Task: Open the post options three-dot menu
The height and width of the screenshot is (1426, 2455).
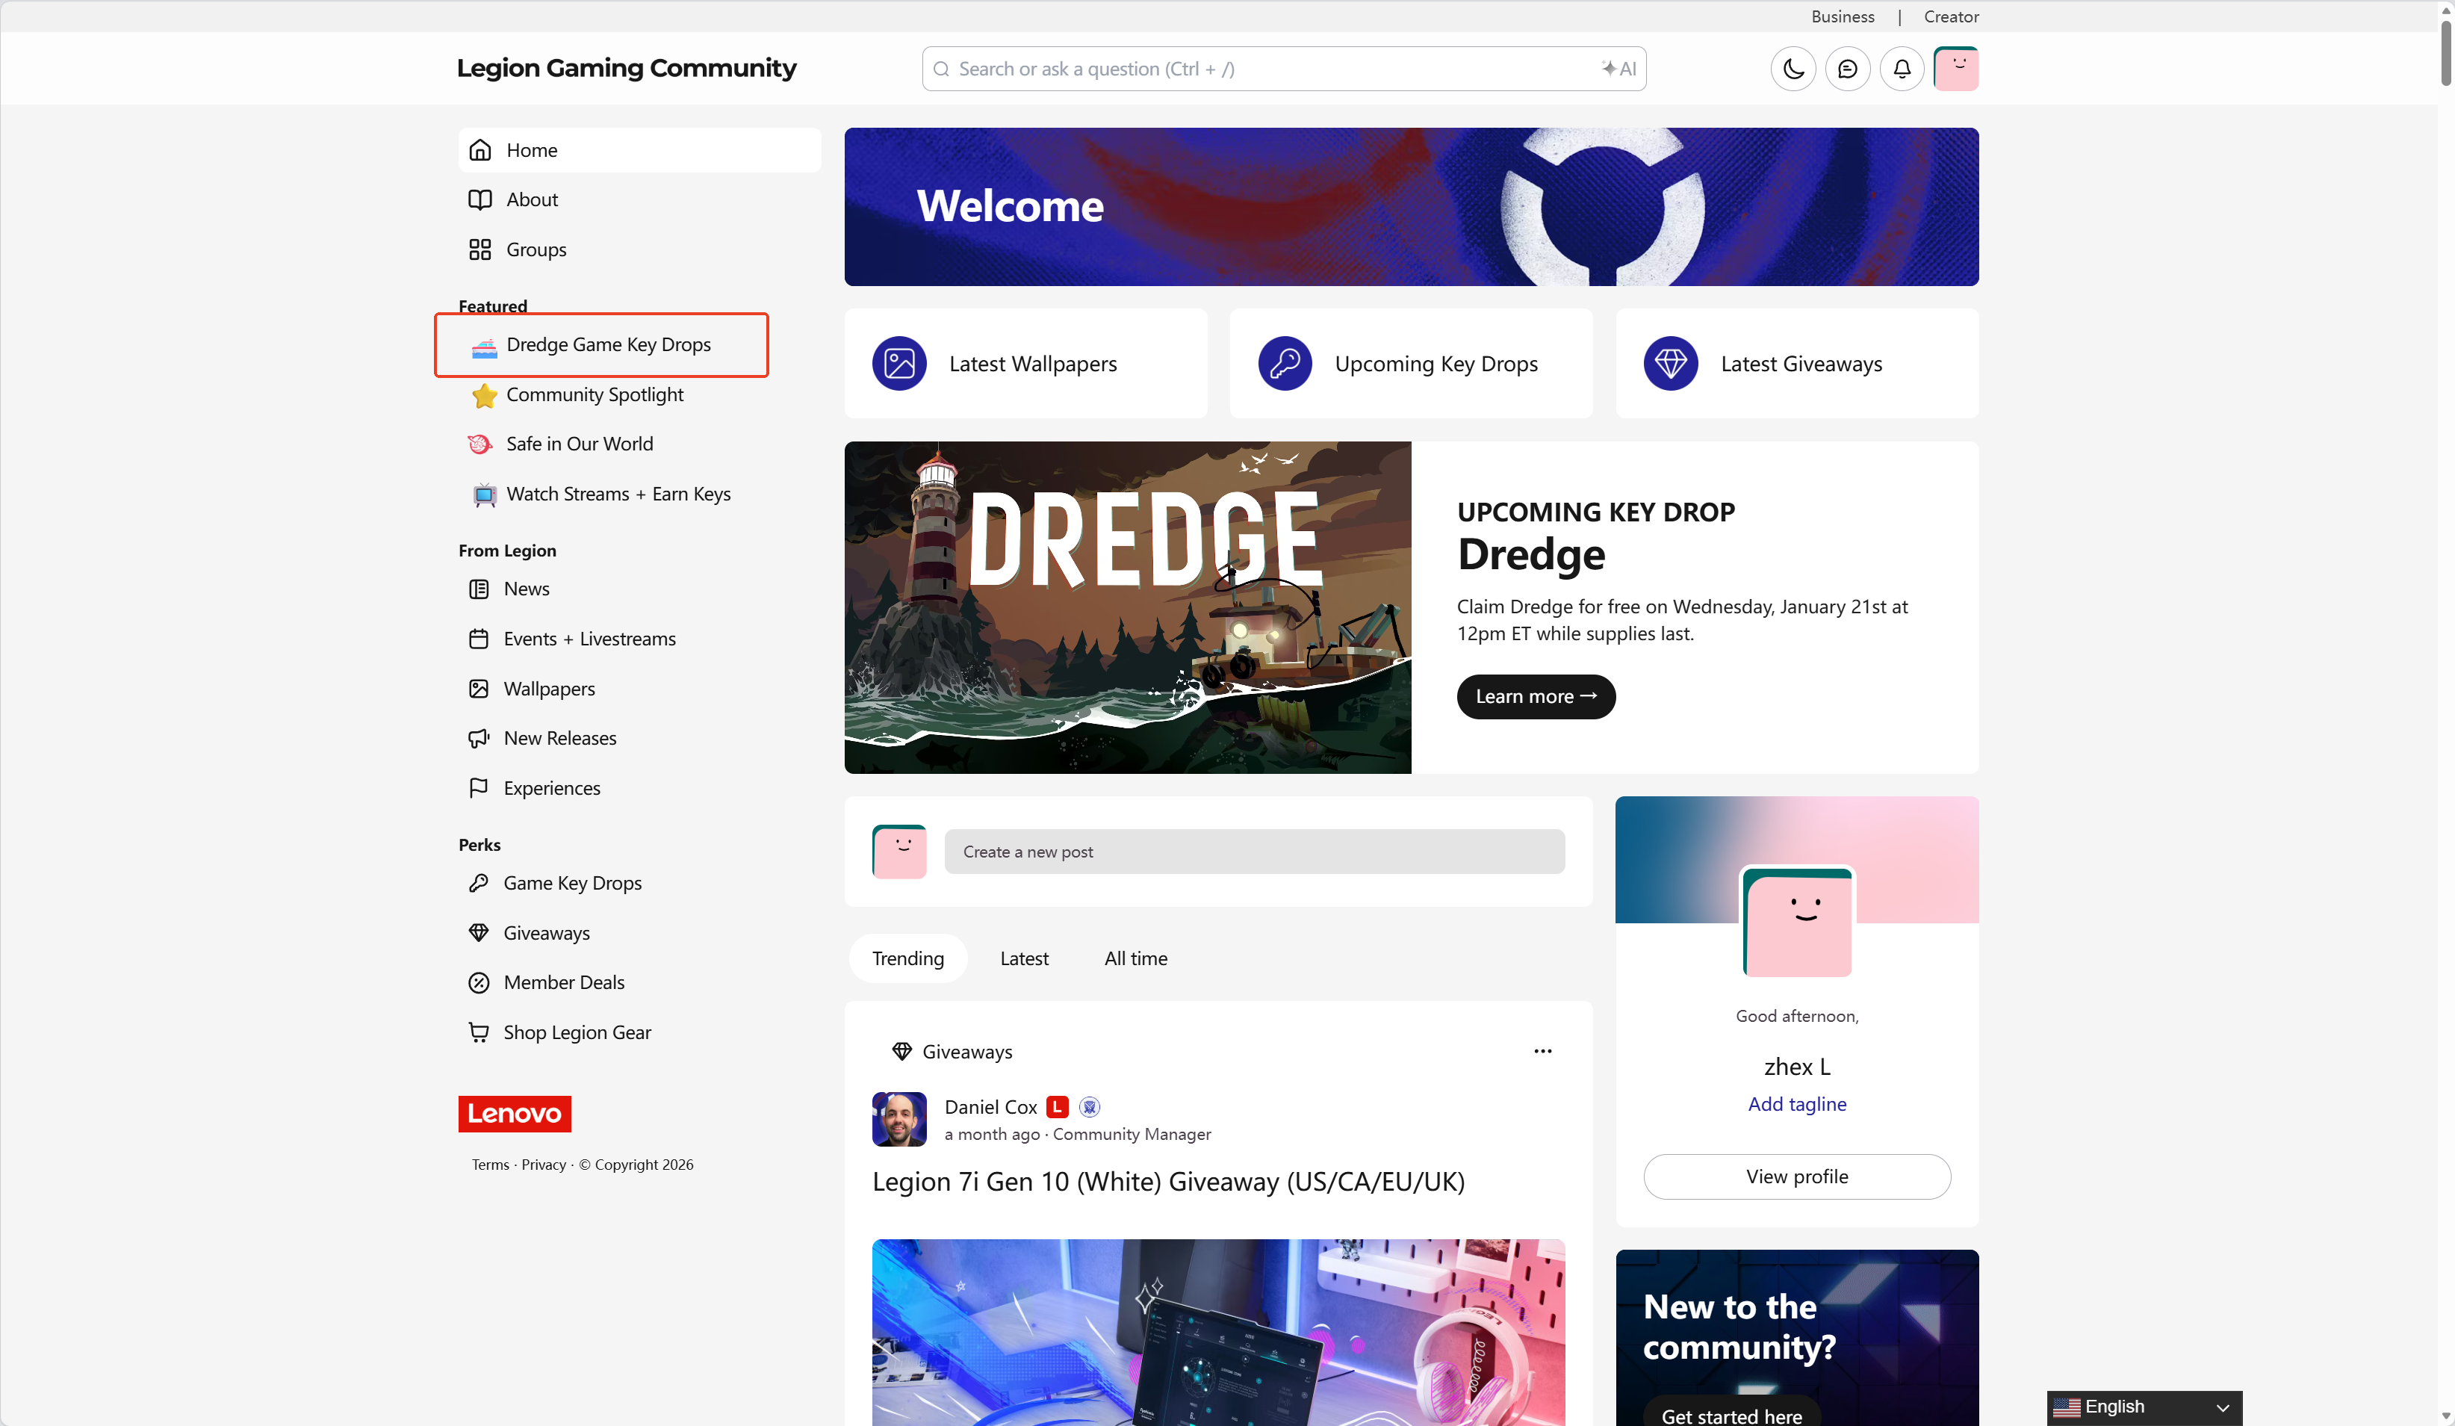Action: (1543, 1051)
